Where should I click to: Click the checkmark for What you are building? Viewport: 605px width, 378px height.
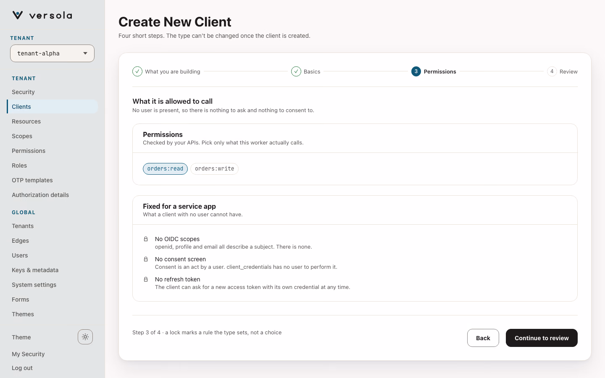(137, 71)
